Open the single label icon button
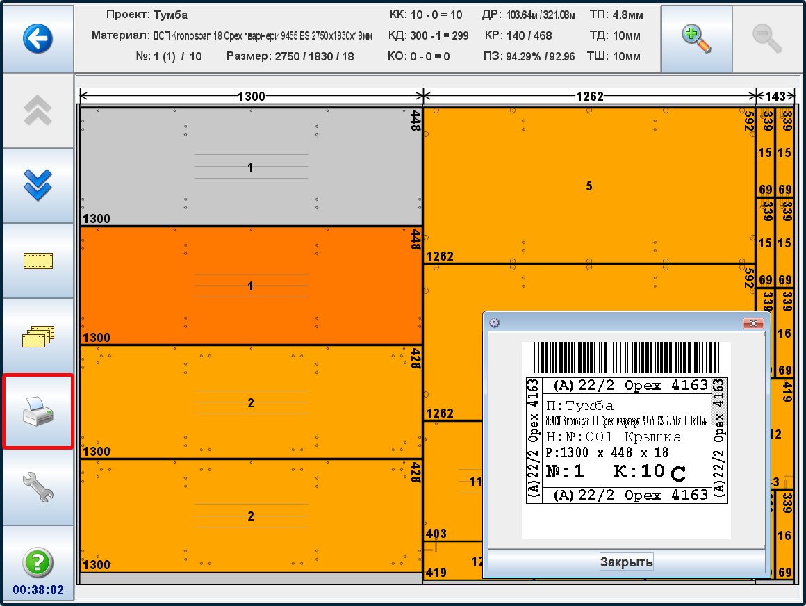Screen dimensions: 806x606 click(38, 261)
